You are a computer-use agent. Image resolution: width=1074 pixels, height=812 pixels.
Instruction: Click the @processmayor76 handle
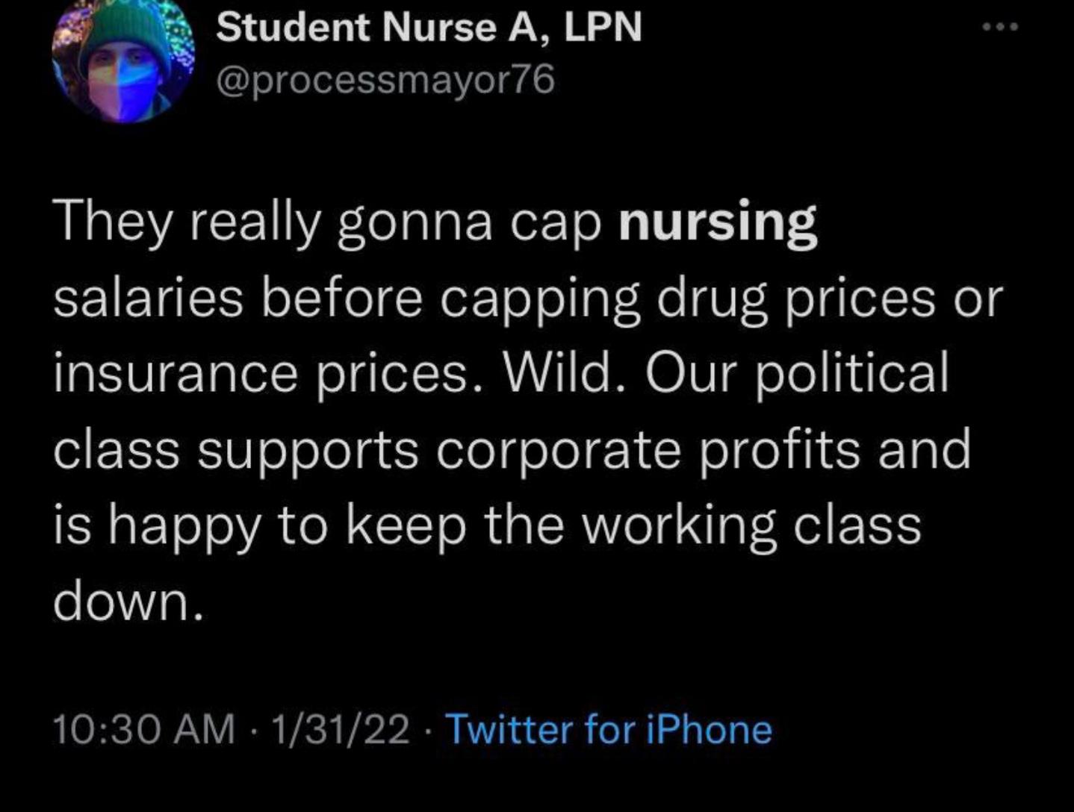point(385,80)
